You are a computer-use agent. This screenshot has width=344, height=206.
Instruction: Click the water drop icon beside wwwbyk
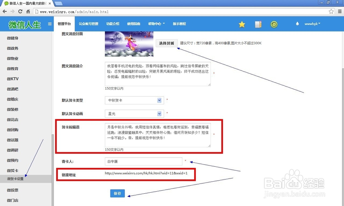pos(297,24)
